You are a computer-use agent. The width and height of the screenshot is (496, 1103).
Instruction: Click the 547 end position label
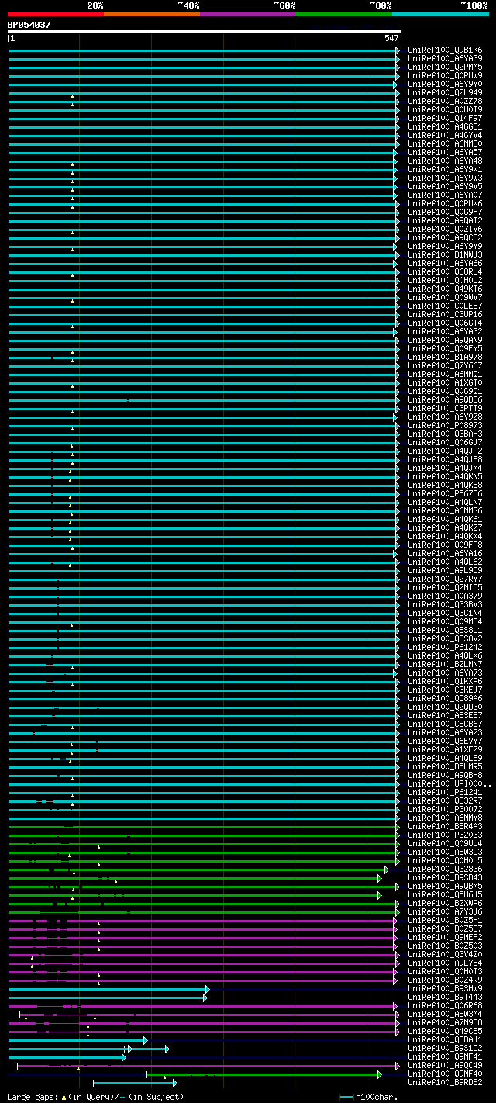[x=391, y=38]
